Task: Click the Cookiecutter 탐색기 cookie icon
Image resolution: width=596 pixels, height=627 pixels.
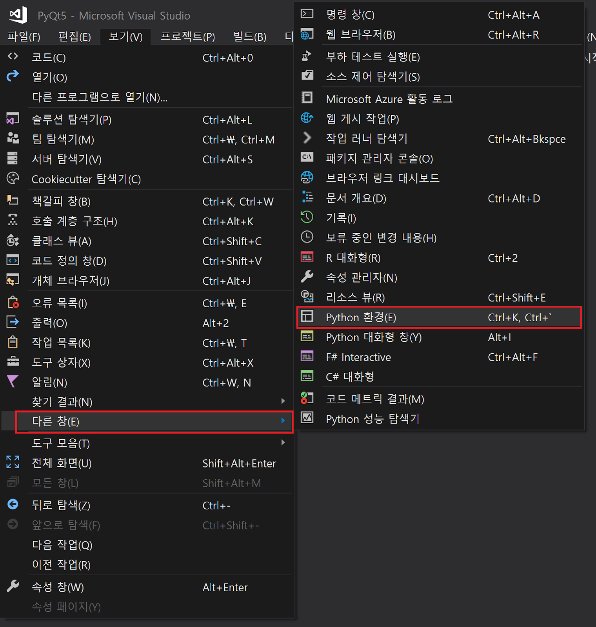Action: [13, 178]
